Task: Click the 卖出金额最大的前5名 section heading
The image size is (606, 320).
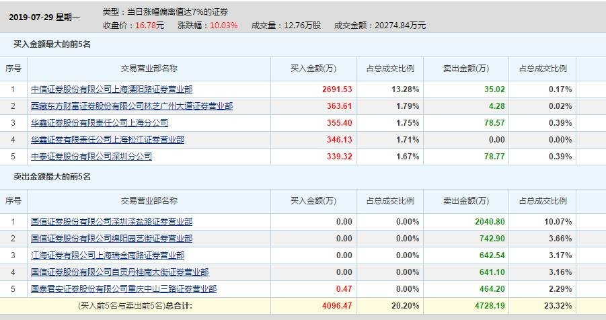Action: coord(52,177)
